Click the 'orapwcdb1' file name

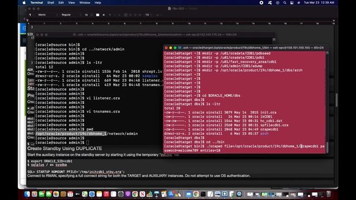click(x=269, y=129)
